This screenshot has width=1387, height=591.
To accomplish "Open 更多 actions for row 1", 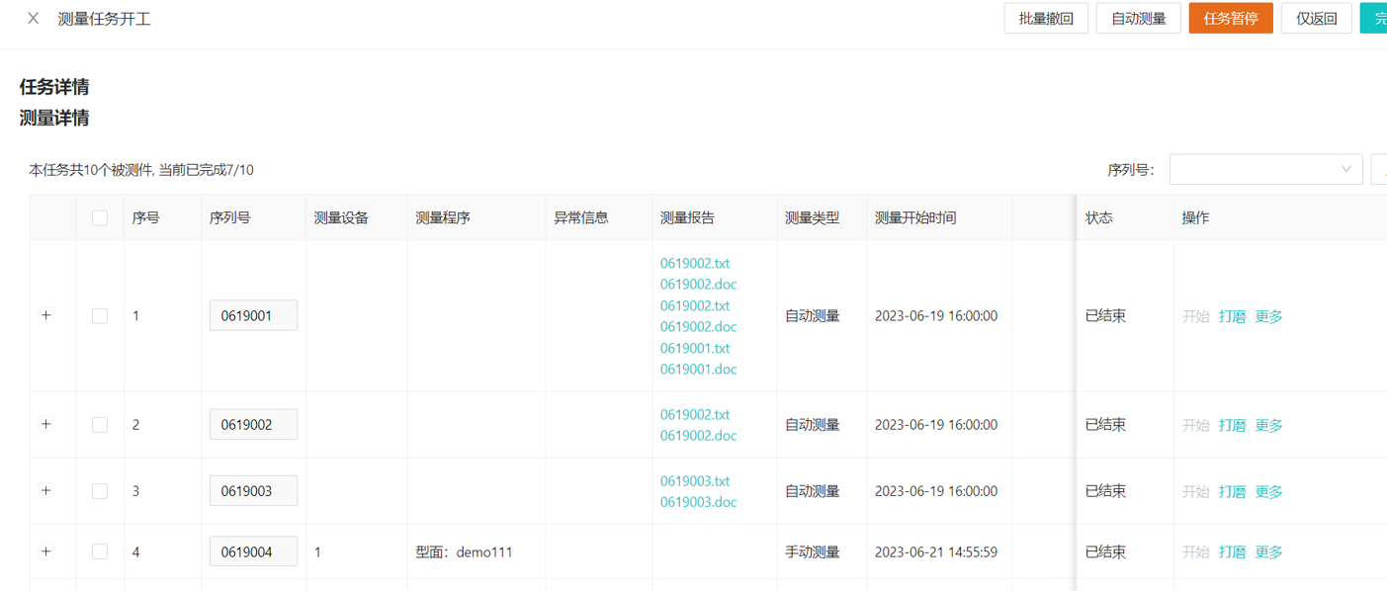I will pos(1268,317).
